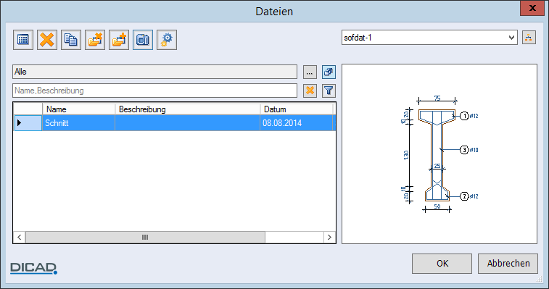The height and width of the screenshot is (289, 549).
Task: Click the copy documents icon
Action: pyautogui.click(x=71, y=40)
